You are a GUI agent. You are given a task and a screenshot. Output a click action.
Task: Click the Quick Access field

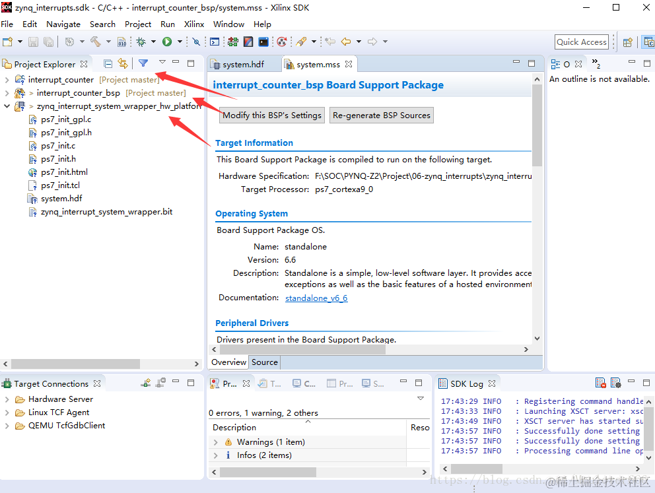click(582, 42)
